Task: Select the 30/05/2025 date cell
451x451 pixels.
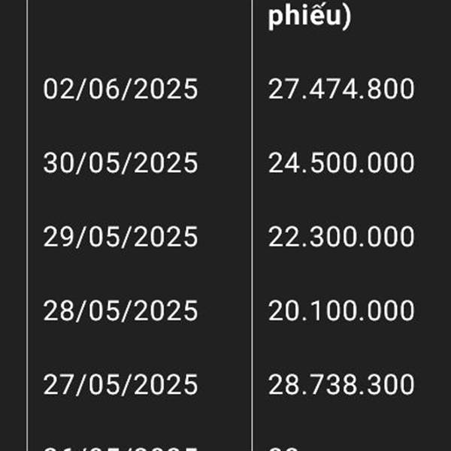Action: tap(120, 163)
